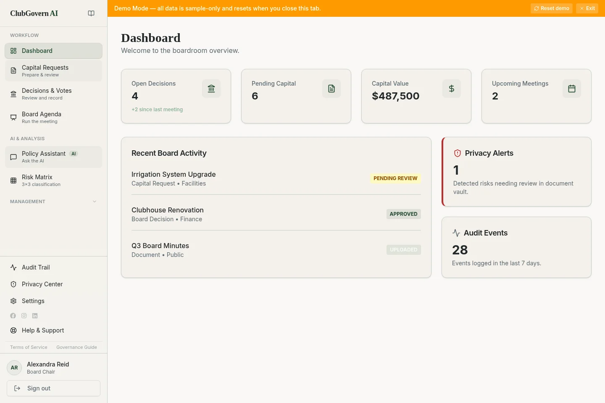Click the "$487,500" capital value
The image size is (605, 403).
395,96
